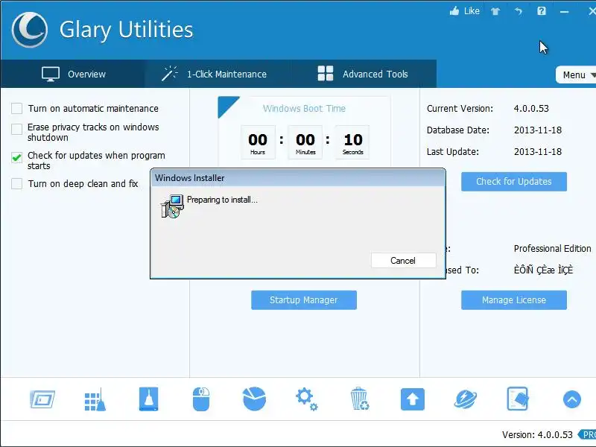596x447 pixels.
Task: Open the Context Menu Manager mouse icon
Action: click(x=201, y=399)
